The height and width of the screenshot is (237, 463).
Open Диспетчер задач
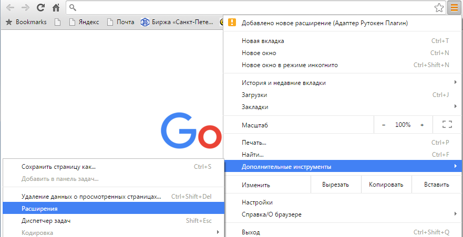pos(114,221)
